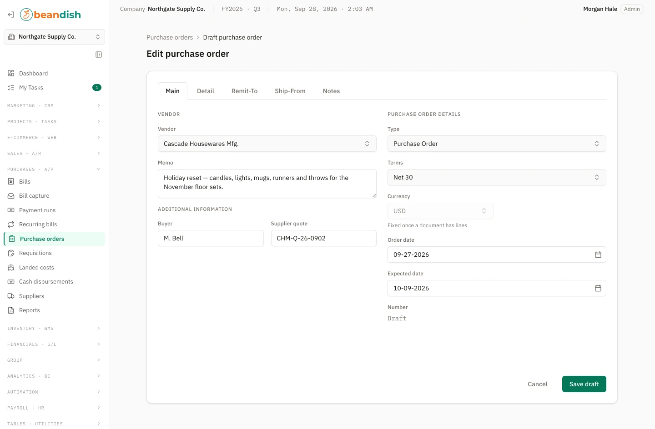The image size is (655, 429).
Task: Go to Purchase orders breadcrumb
Action: click(170, 37)
